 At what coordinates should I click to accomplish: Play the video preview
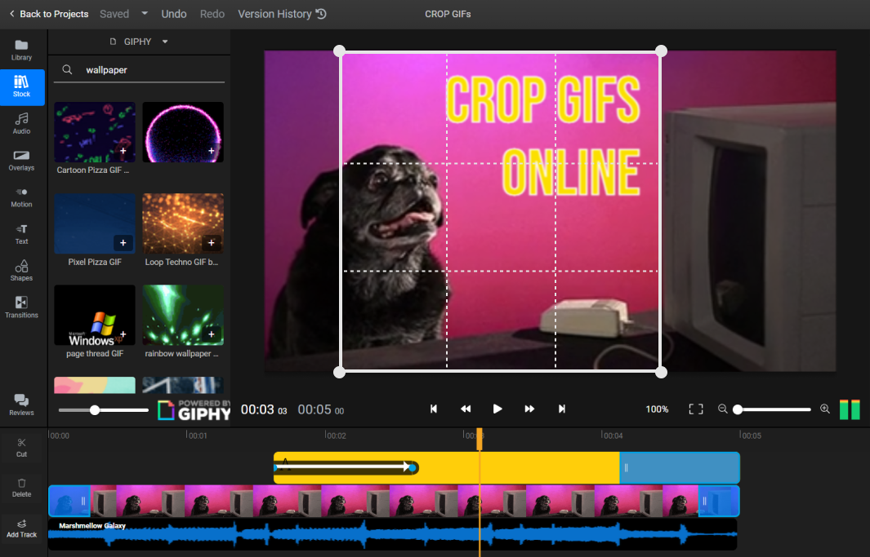497,409
